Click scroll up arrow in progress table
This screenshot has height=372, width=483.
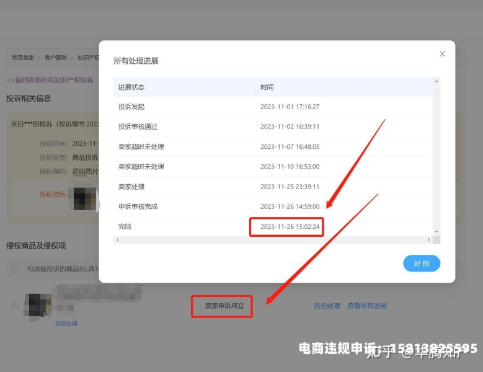(436, 81)
